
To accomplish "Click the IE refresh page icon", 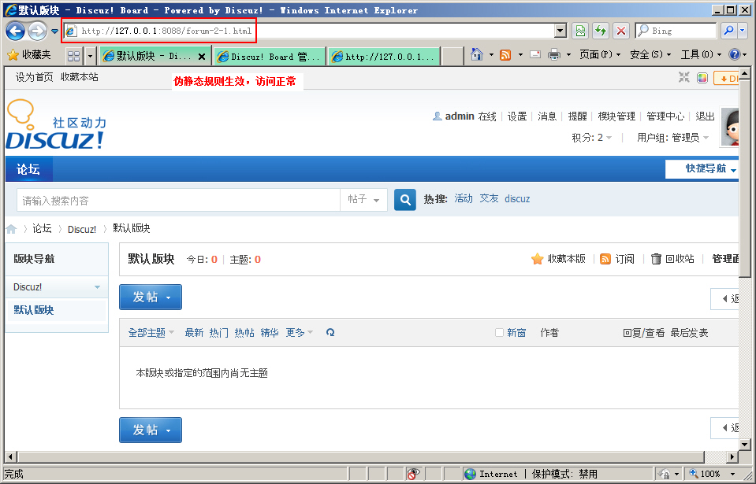I will pyautogui.click(x=601, y=31).
